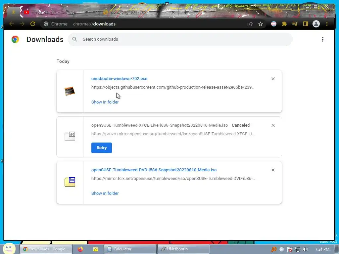This screenshot has width=339, height=254.
Task: Click the orange magnifier tray icon
Action: point(274,249)
